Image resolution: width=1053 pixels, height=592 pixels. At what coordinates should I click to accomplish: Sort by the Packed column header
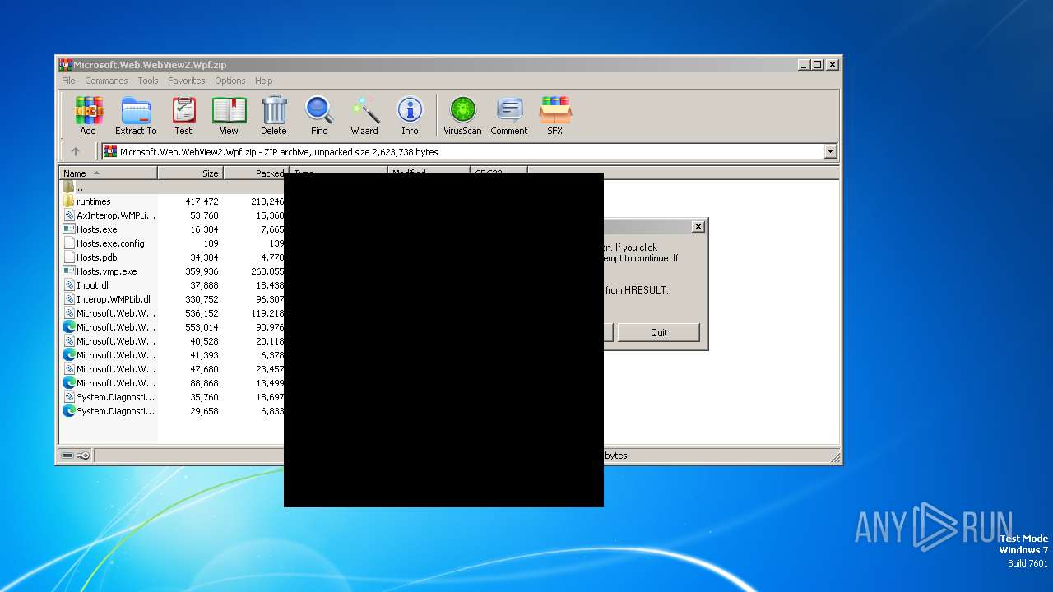256,173
